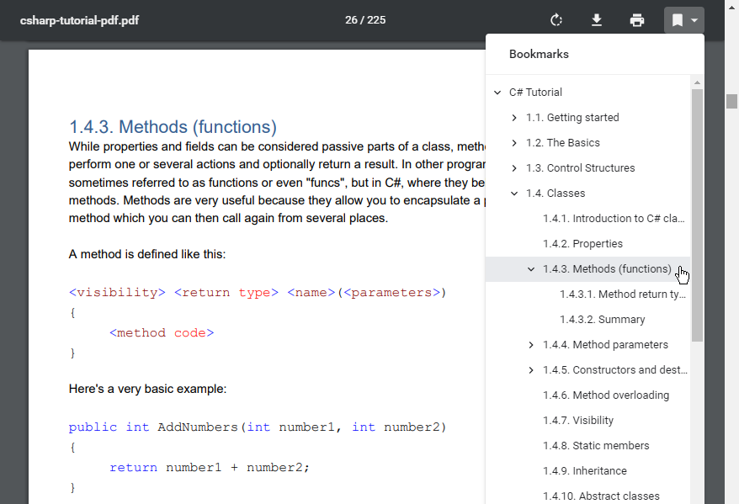Image resolution: width=739 pixels, height=504 pixels.
Task: Click the rotate clockwise icon
Action: 556,20
